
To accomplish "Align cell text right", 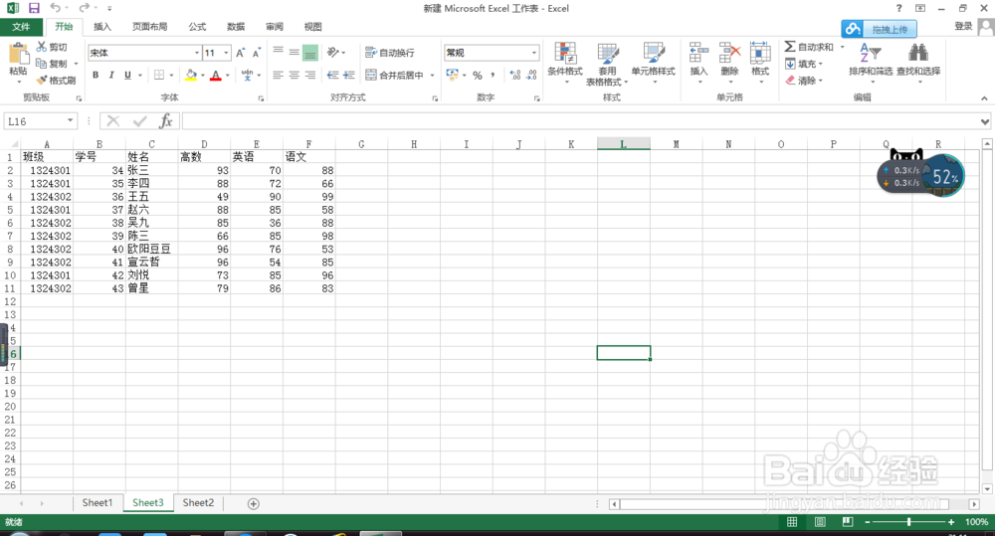I will click(x=310, y=75).
